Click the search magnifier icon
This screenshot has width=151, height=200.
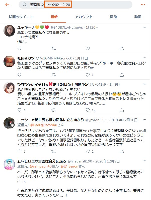point(25,5)
